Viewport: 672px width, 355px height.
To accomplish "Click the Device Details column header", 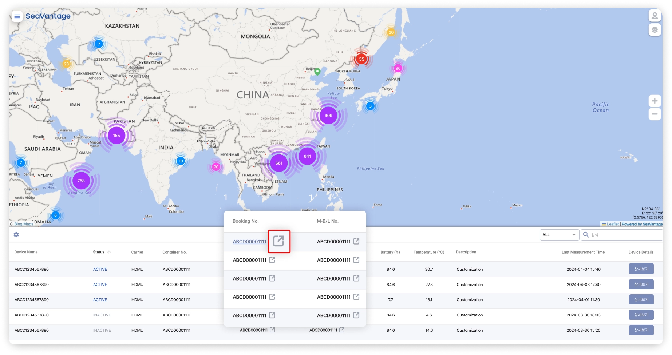I will coord(641,252).
